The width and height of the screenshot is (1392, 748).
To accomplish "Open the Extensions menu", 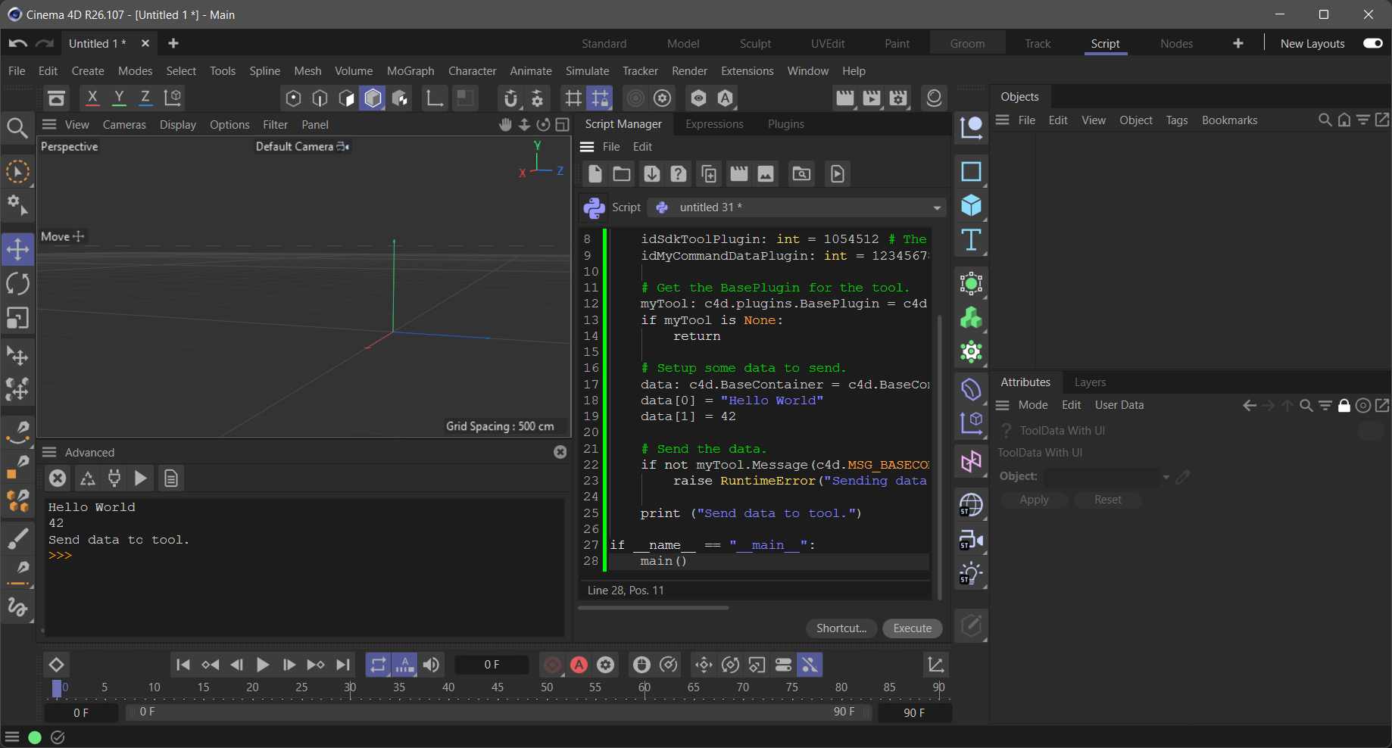I will [x=747, y=70].
